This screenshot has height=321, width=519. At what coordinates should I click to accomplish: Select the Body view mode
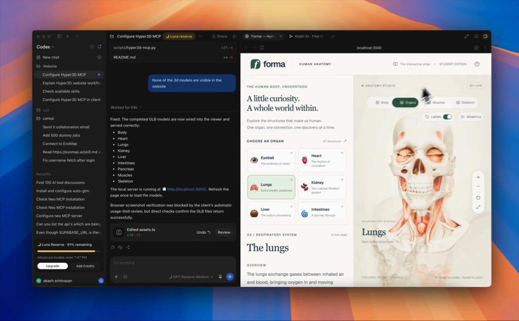point(382,103)
